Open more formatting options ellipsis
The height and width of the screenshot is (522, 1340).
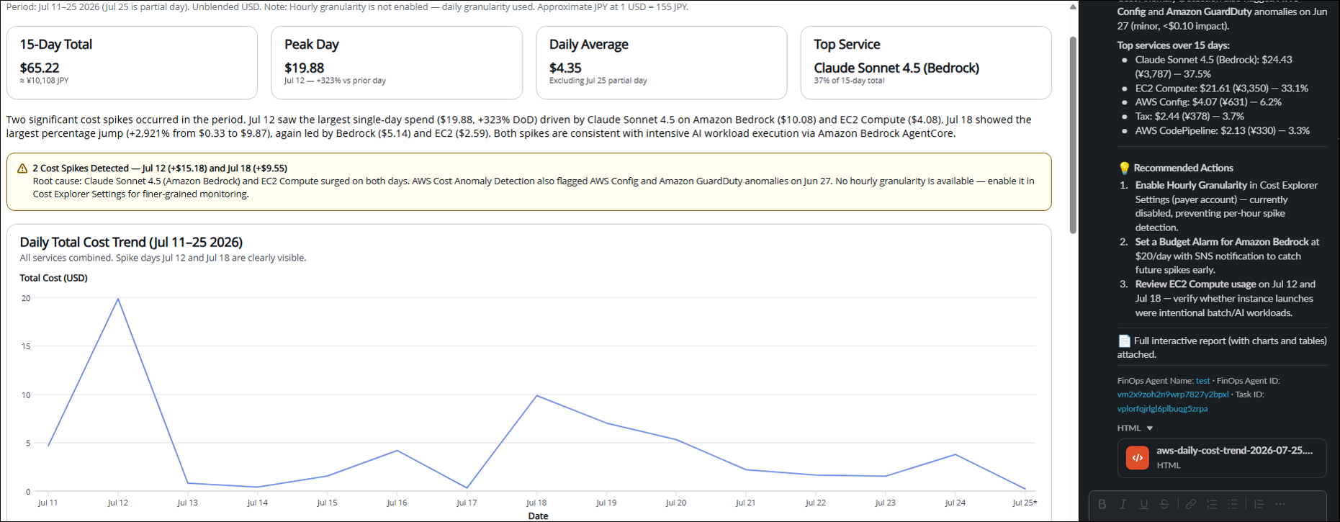tap(1280, 504)
